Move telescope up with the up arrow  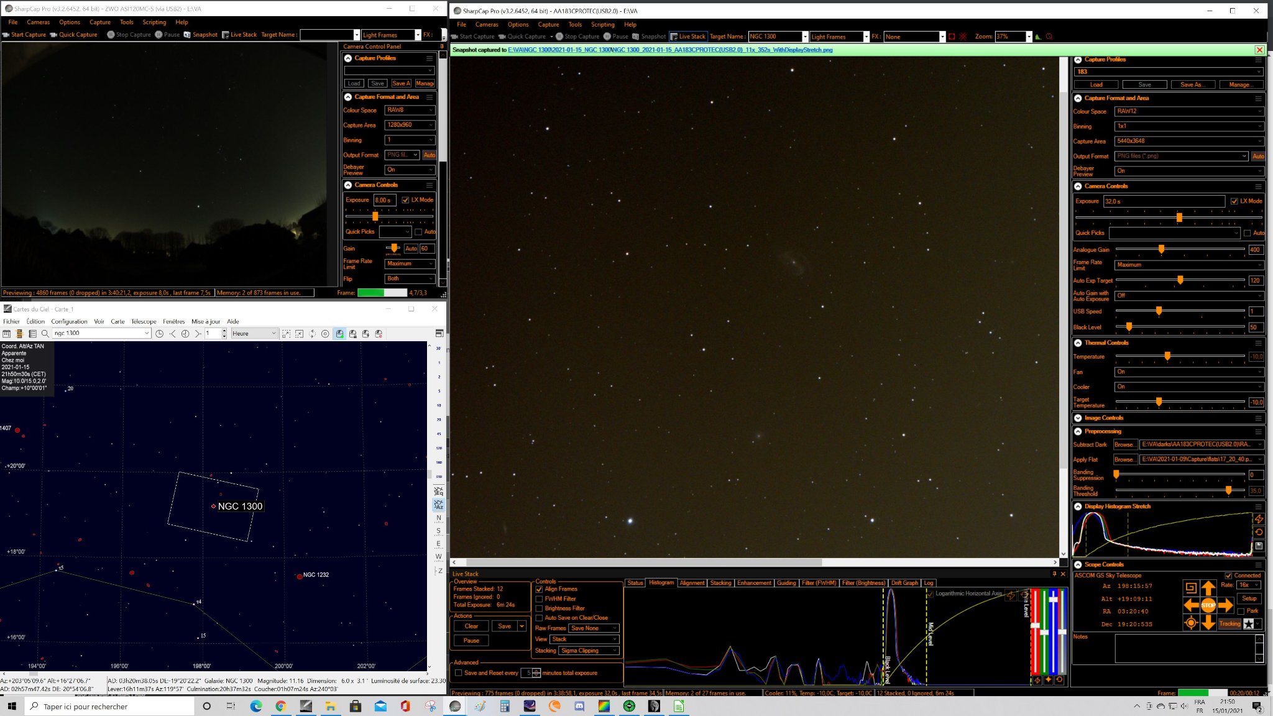pos(1208,587)
